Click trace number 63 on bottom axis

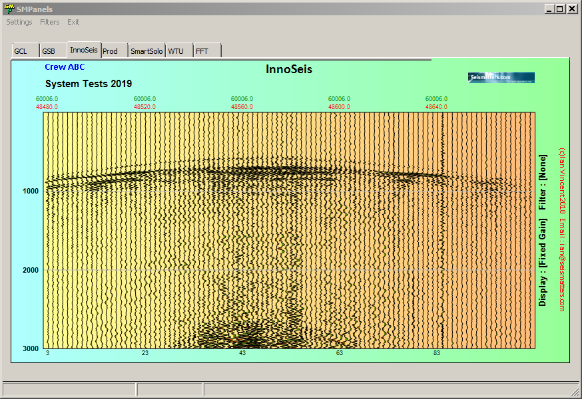tap(340, 353)
